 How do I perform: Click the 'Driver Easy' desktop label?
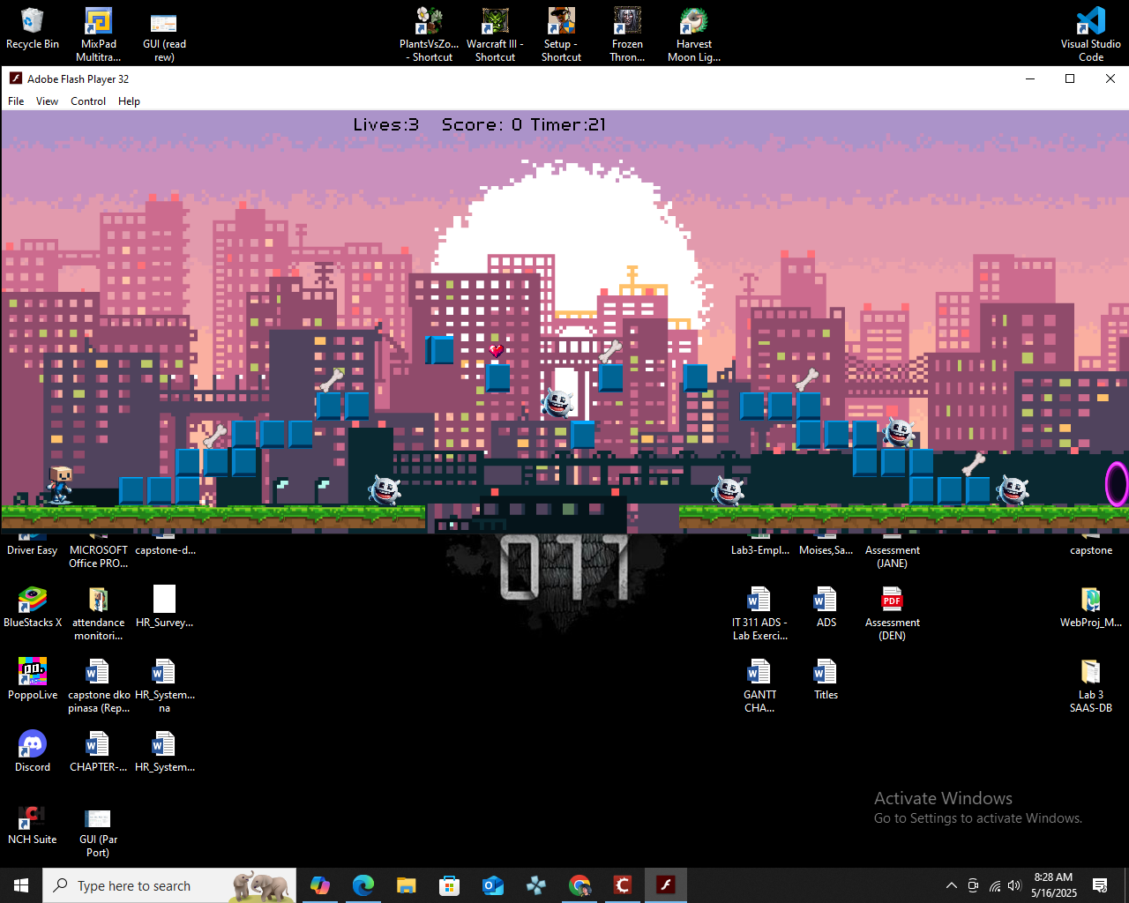(x=33, y=550)
